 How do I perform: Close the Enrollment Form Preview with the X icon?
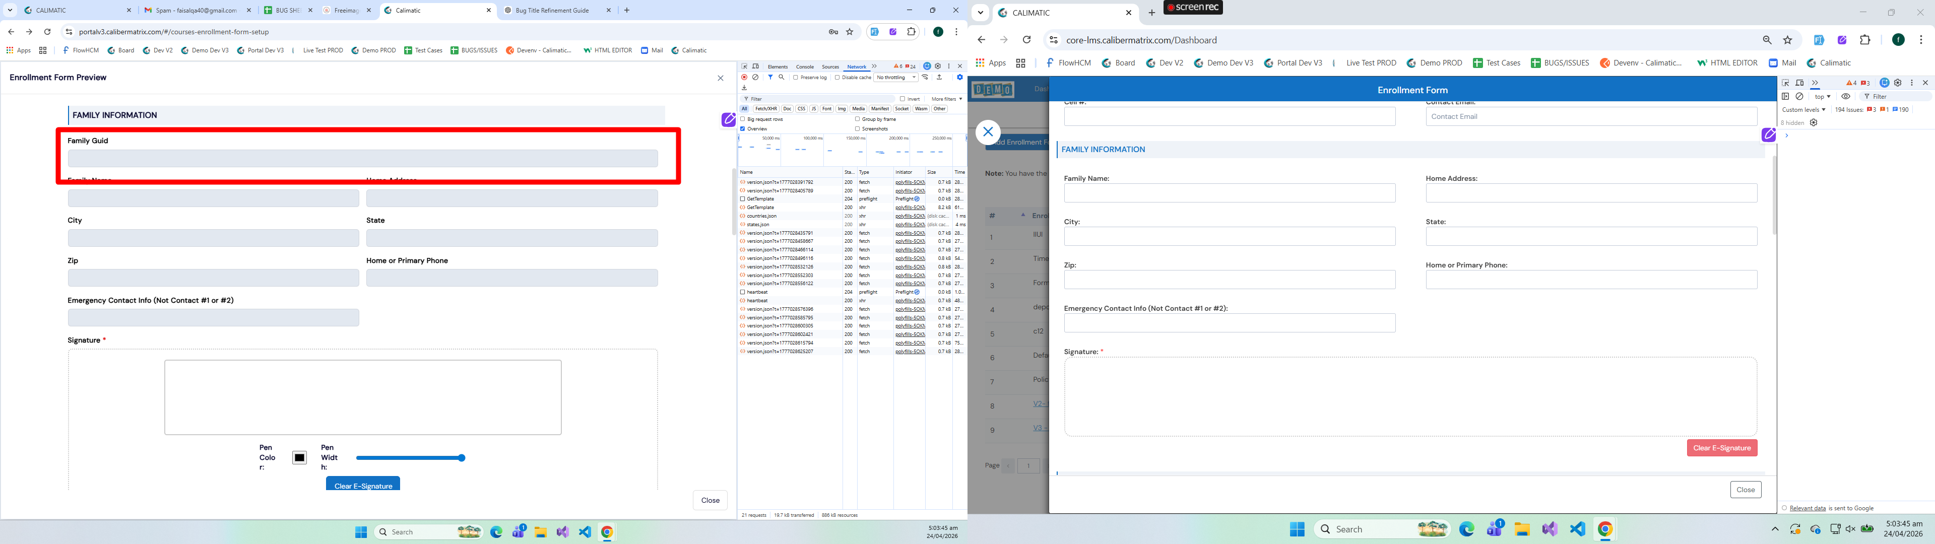[x=721, y=78]
